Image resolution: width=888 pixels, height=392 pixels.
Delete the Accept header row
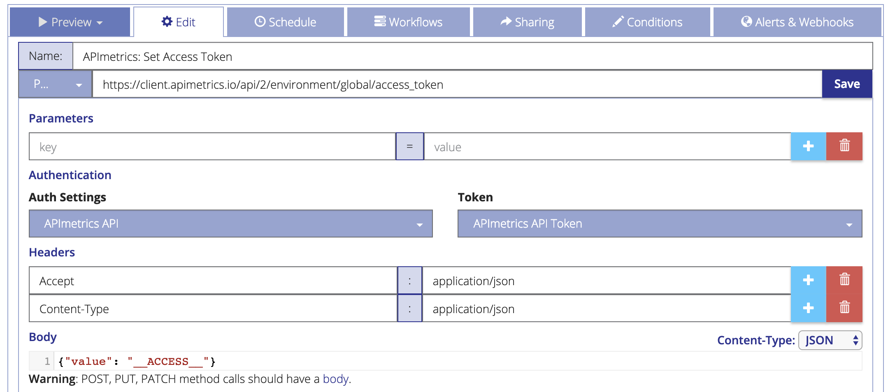tap(844, 280)
